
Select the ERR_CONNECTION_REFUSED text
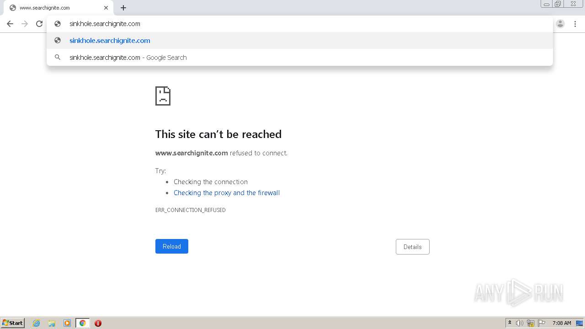(x=191, y=210)
